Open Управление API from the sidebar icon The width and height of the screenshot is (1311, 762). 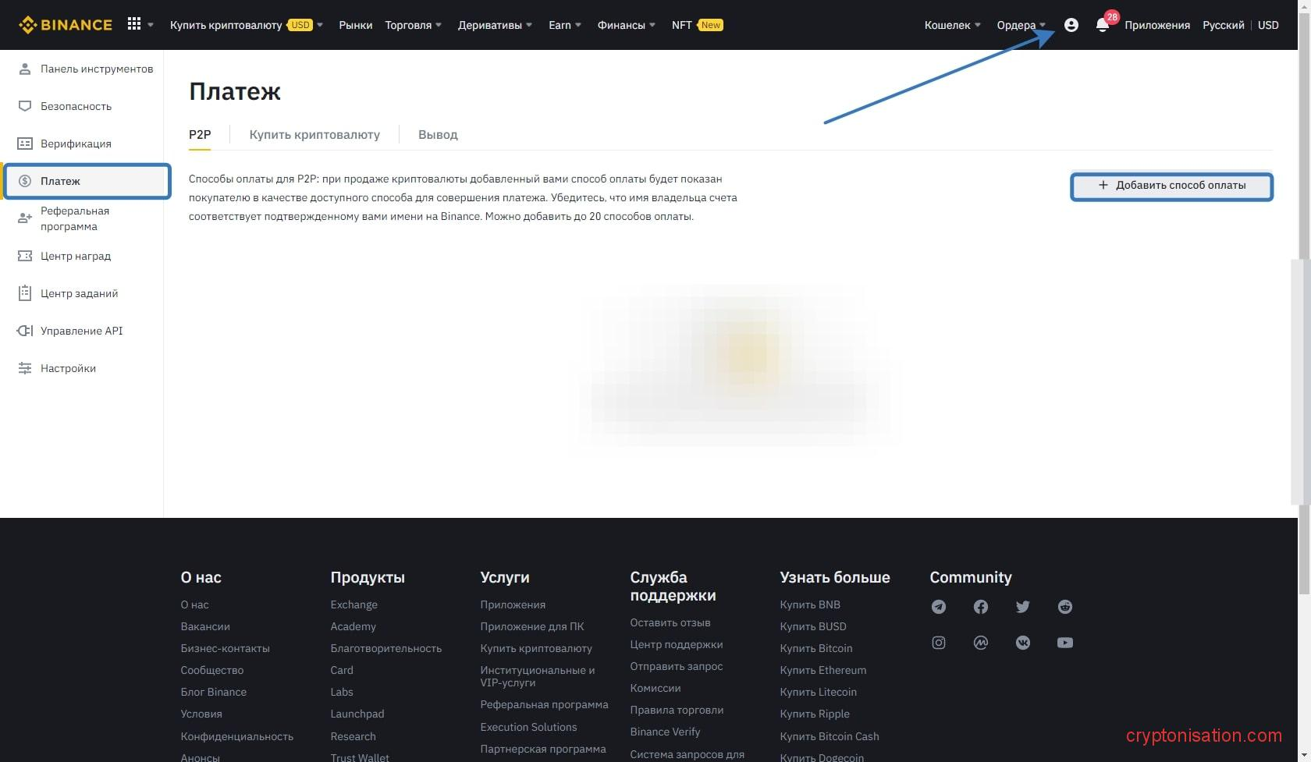[x=24, y=331]
